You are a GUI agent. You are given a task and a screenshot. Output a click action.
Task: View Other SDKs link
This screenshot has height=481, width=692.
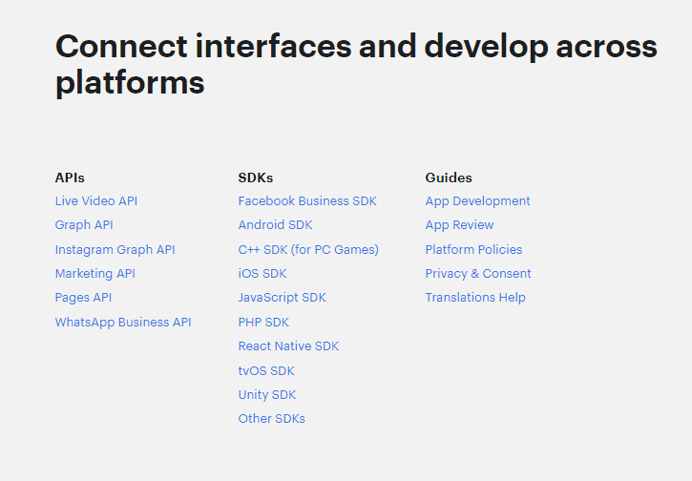pyautogui.click(x=271, y=419)
